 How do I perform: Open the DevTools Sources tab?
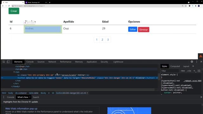point(41,62)
